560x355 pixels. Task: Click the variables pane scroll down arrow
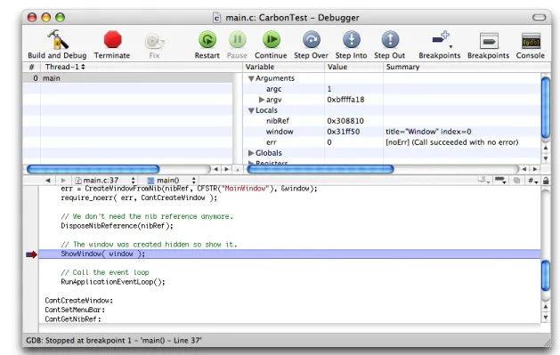[x=546, y=158]
